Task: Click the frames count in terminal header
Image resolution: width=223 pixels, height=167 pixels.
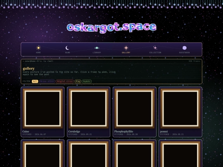Action: (x=194, y=61)
